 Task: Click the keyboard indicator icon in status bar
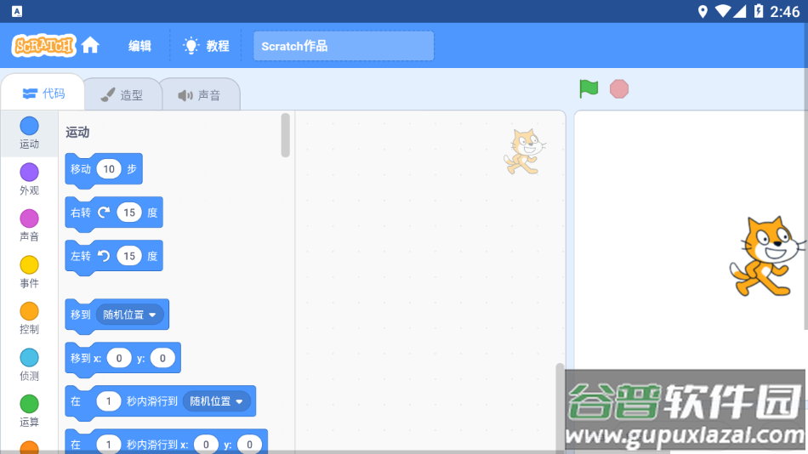click(17, 11)
